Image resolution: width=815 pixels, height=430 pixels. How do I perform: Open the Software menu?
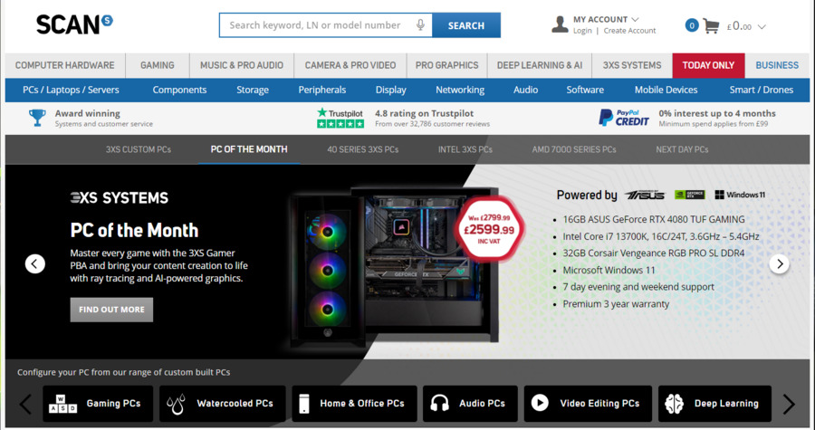(x=585, y=90)
